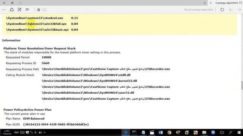The height and width of the screenshot is (136, 243).
Task: Open the clapperboard video app on taskbar
Action: (152, 133)
